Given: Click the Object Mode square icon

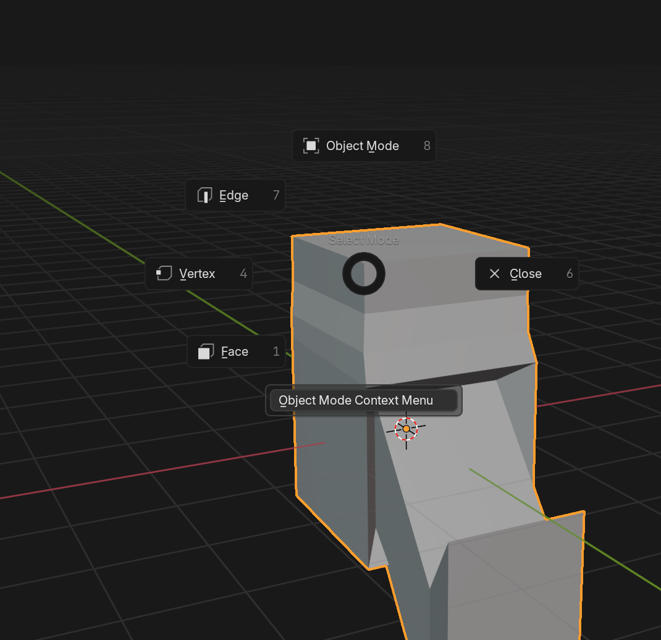Looking at the screenshot, I should (x=311, y=146).
